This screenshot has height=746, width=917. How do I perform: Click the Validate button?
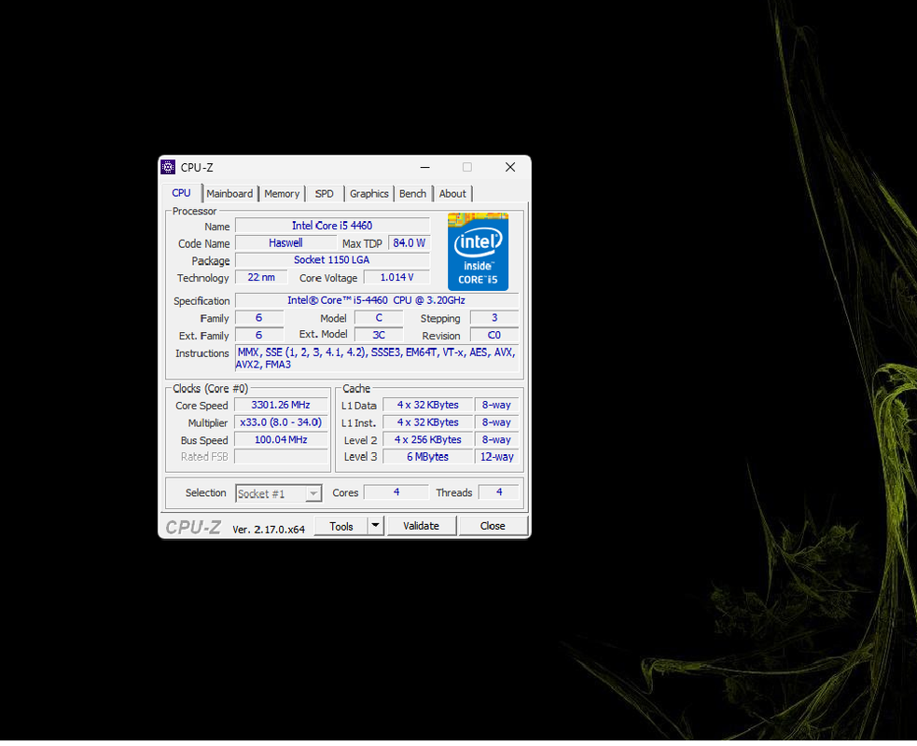421,526
